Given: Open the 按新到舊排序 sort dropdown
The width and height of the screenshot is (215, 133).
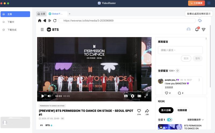Looking at the screenshot, I should click(196, 120).
